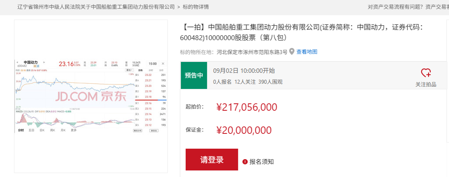The image size is (449, 177).
Task: Select the address 河北保定市涿州市范阳东路3号
Action: click(252, 52)
